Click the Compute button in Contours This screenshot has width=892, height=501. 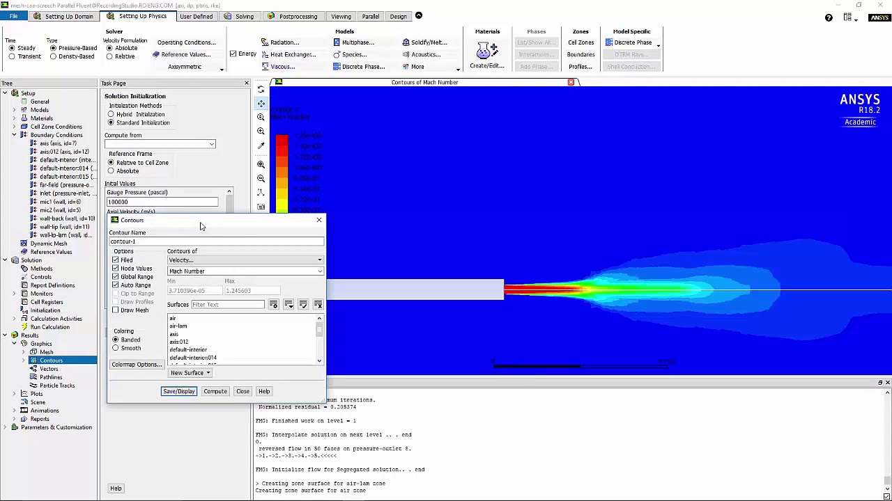click(x=215, y=391)
